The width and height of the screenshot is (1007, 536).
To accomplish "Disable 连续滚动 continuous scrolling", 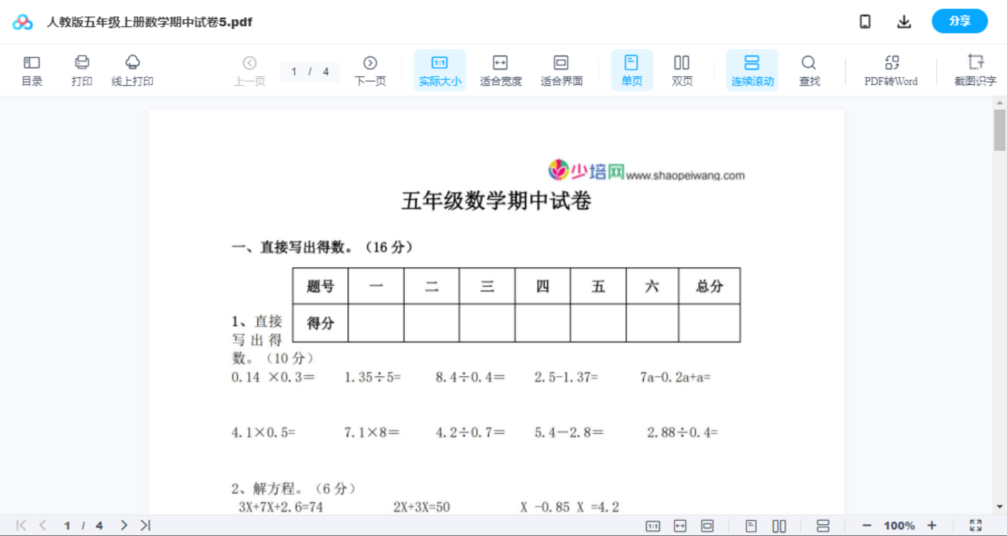I will click(752, 70).
